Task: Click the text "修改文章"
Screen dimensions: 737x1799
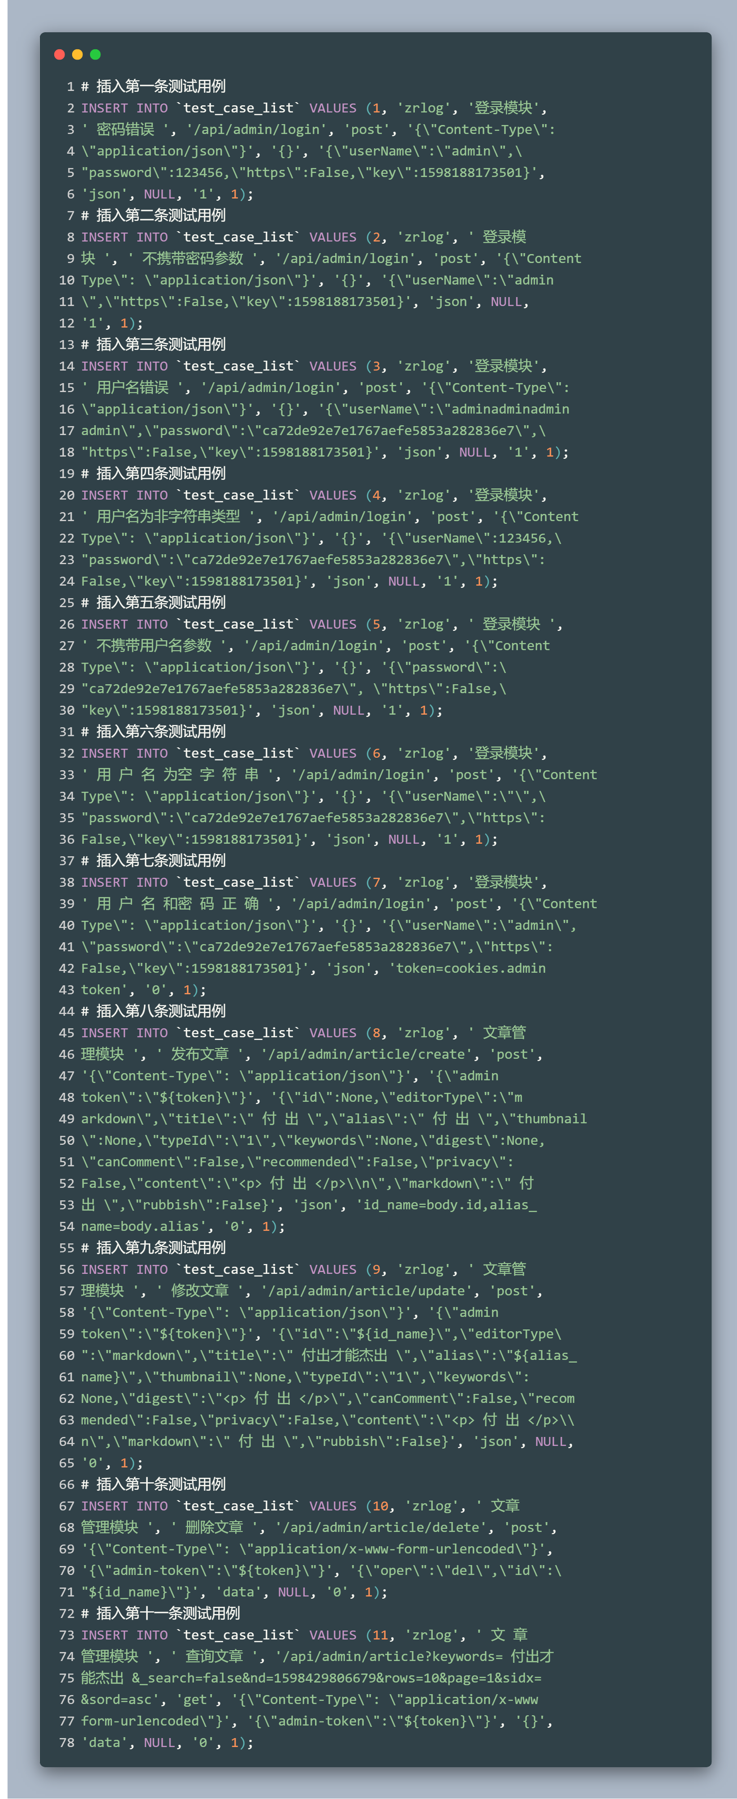Action: pyautogui.click(x=200, y=1290)
